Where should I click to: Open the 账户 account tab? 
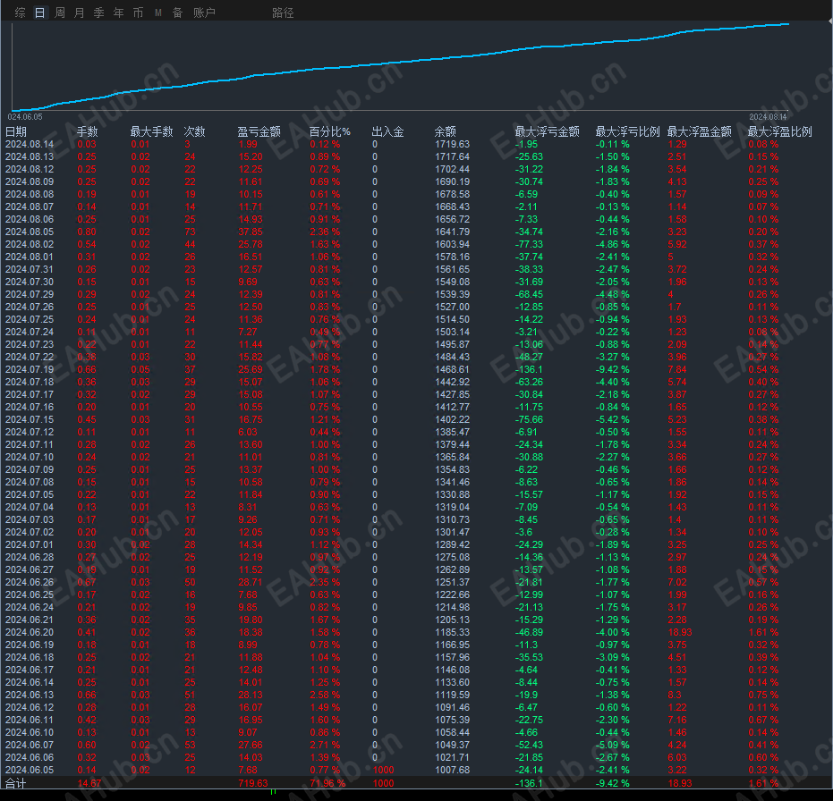tap(204, 13)
